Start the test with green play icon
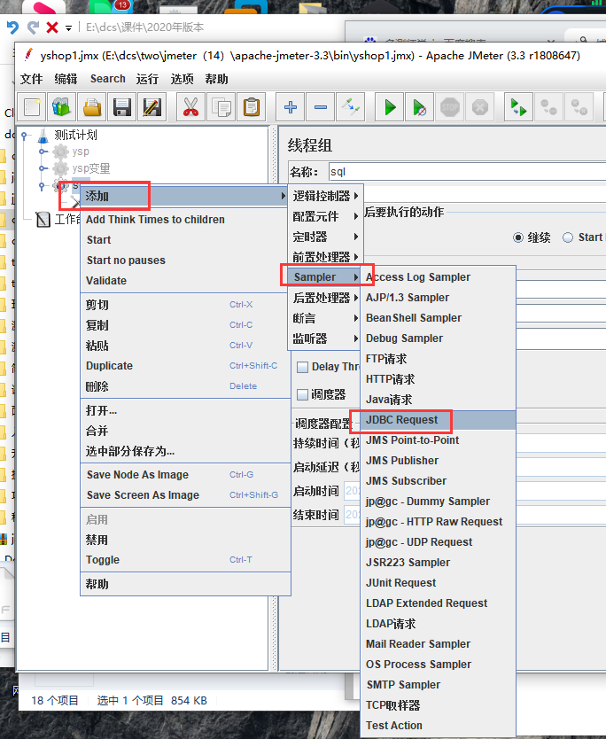Screen dimensions: 606x739 (390, 107)
